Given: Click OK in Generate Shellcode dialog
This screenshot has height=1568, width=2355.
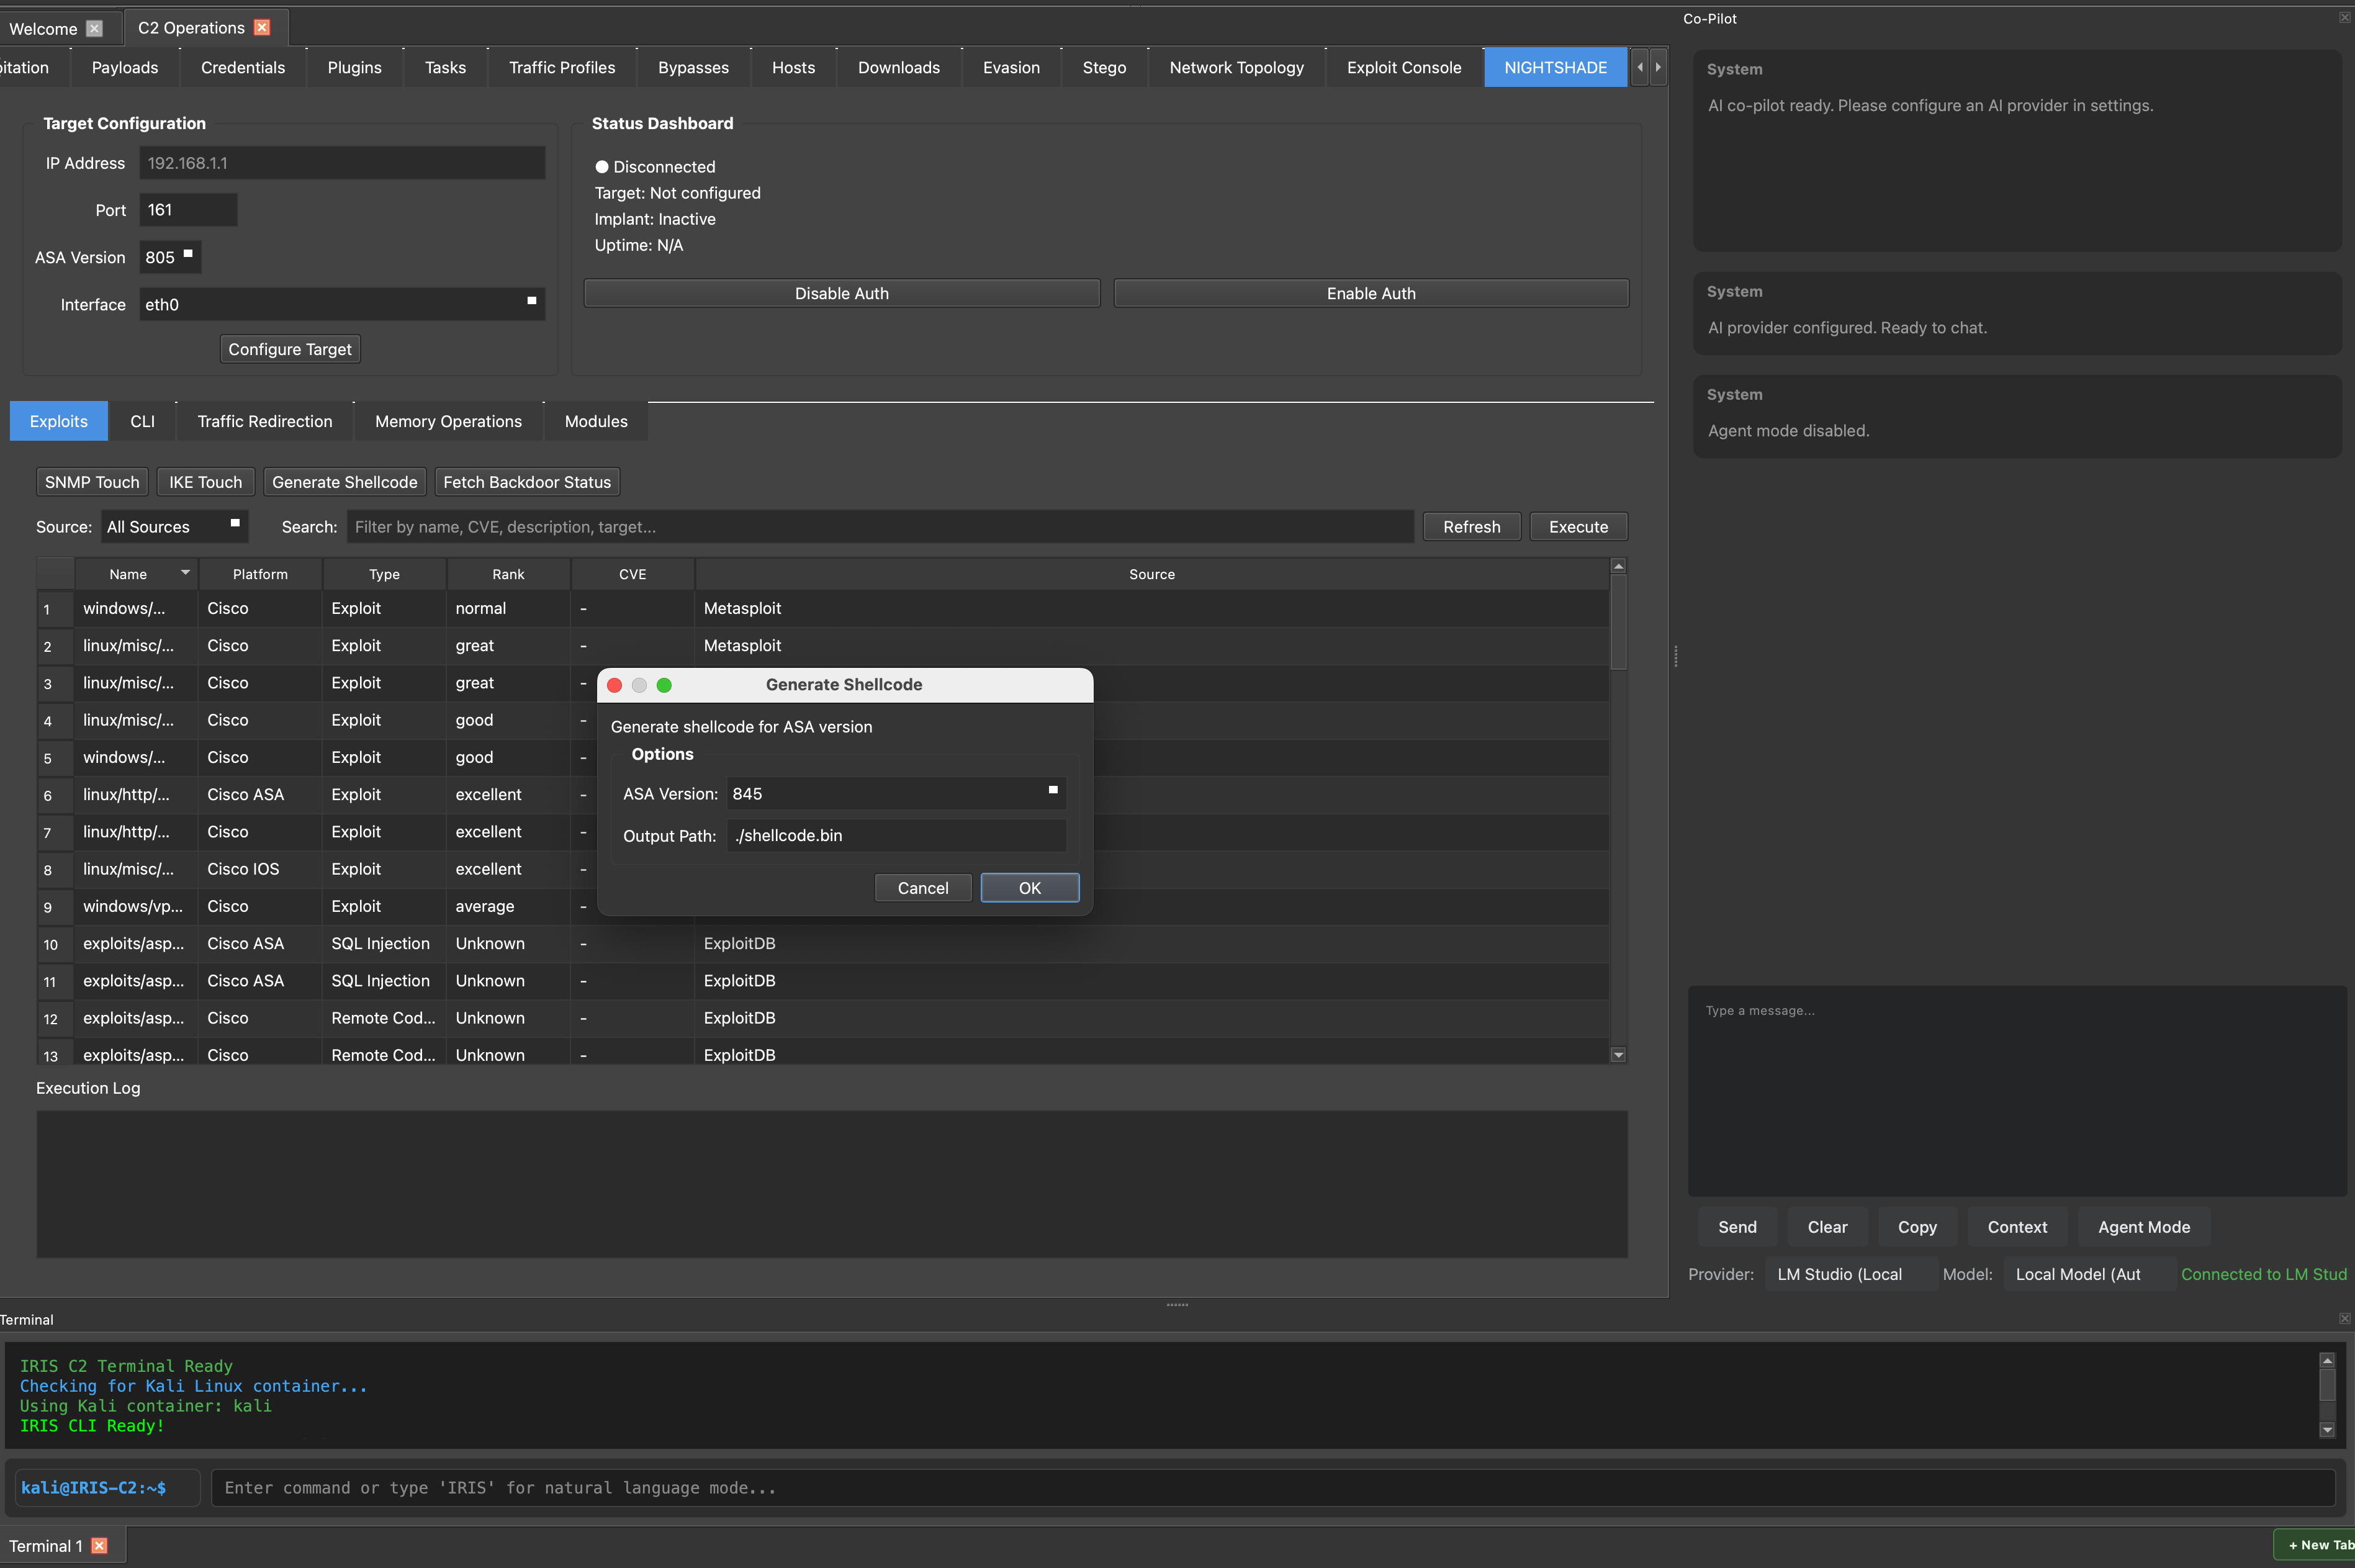Looking at the screenshot, I should [1029, 888].
